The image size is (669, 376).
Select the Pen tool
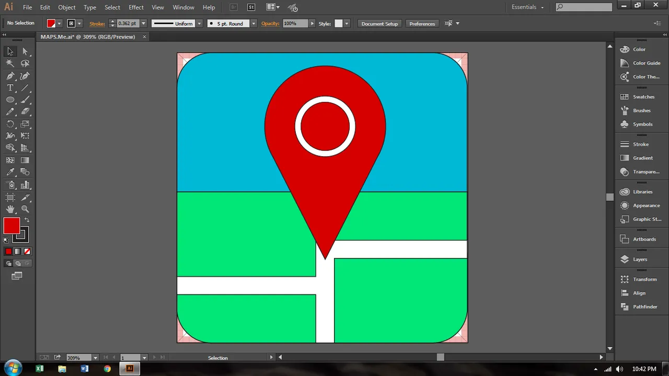10,76
